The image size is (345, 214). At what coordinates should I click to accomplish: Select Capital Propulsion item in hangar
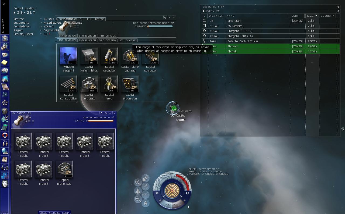[x=130, y=88]
